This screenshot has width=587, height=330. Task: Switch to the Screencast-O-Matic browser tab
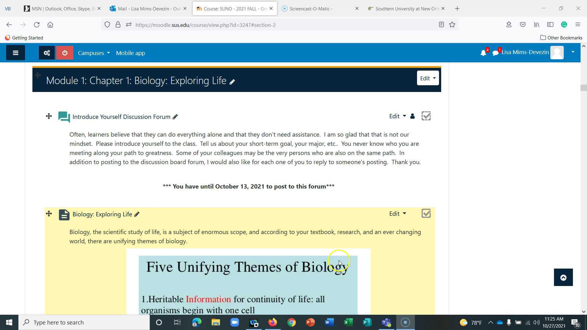click(315, 9)
